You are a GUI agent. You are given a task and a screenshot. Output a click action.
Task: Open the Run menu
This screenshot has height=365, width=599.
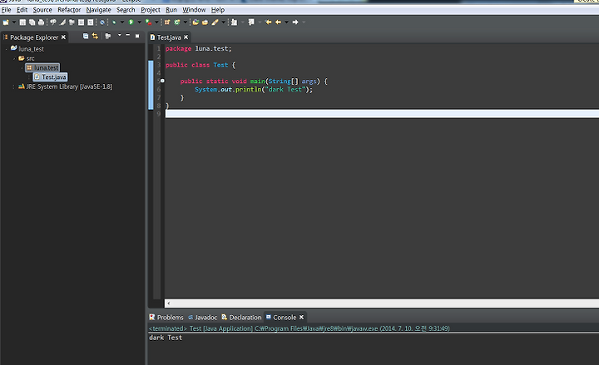(171, 9)
